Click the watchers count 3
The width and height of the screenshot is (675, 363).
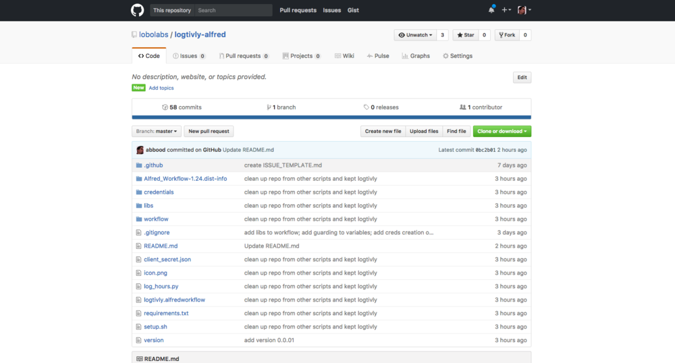[442, 35]
